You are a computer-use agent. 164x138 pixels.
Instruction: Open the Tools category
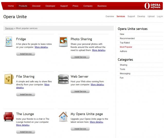[x=122, y=69]
